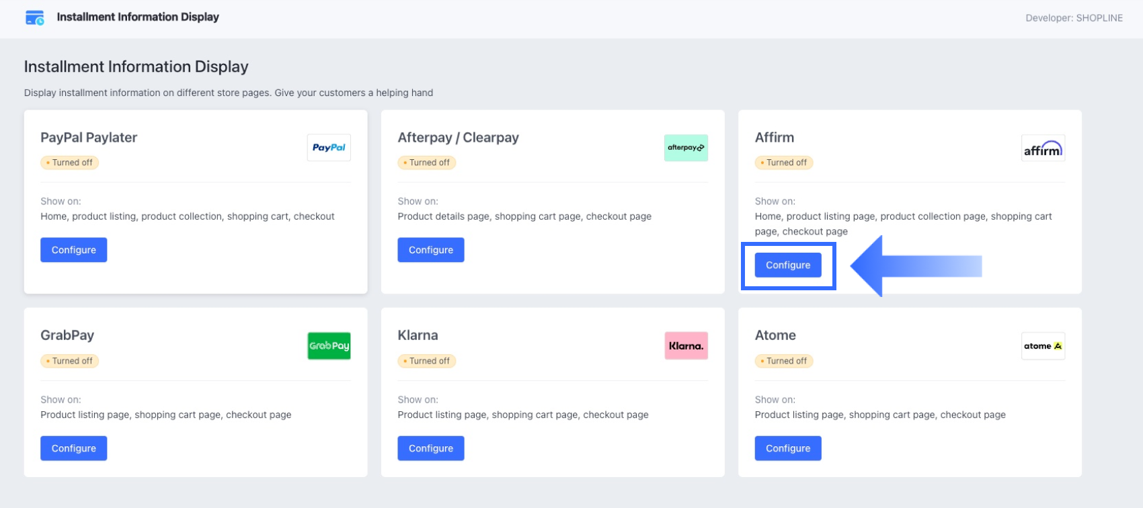Click the Atome logo icon
The height and width of the screenshot is (508, 1143).
point(1043,346)
